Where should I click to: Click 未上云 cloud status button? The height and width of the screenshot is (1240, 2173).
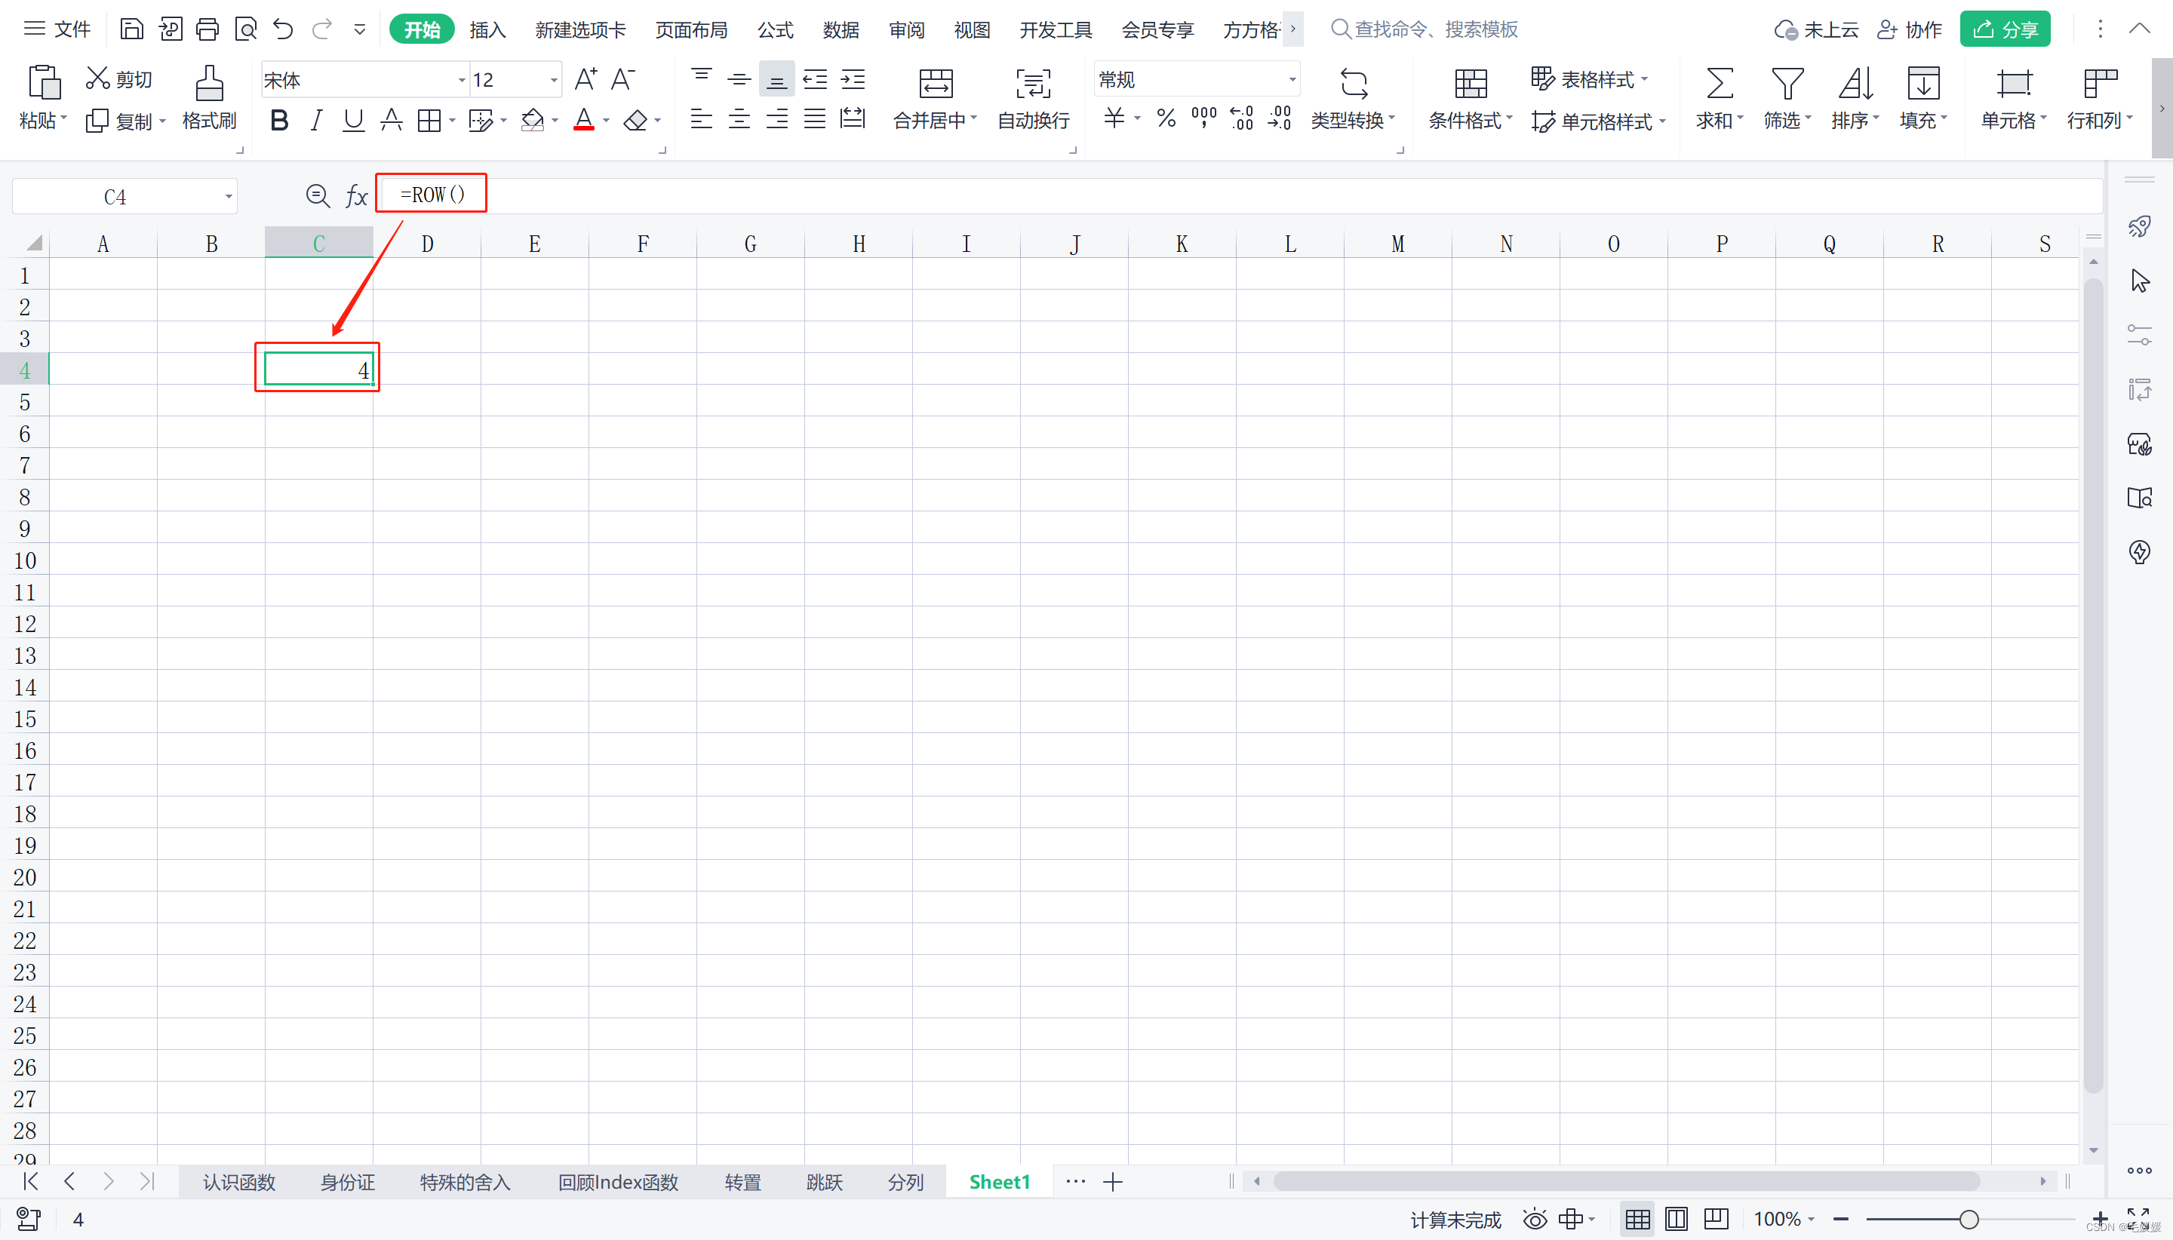pos(1816,30)
